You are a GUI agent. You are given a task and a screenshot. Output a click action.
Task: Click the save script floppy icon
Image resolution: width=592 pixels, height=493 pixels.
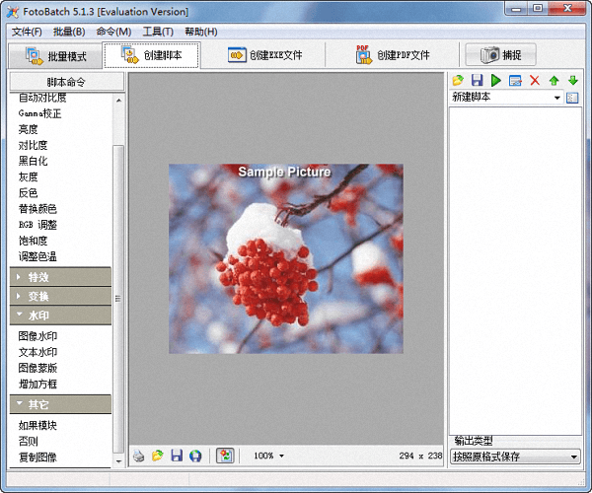[x=478, y=80]
